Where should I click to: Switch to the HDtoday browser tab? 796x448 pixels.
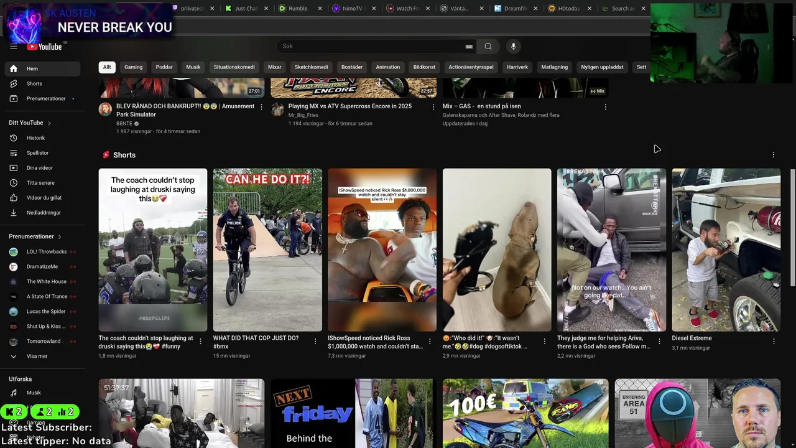click(568, 9)
